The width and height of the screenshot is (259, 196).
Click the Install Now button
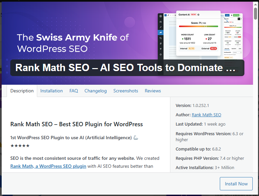(236, 184)
